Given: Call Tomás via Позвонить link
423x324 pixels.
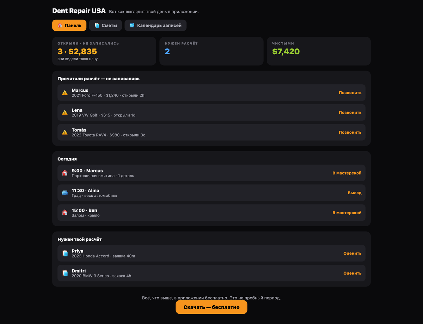Looking at the screenshot, I should tap(350, 132).
